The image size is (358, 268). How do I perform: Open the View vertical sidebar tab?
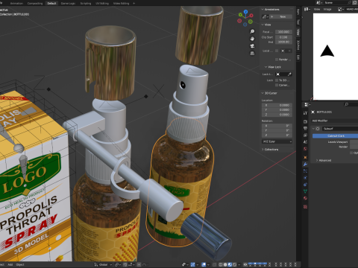(298, 32)
